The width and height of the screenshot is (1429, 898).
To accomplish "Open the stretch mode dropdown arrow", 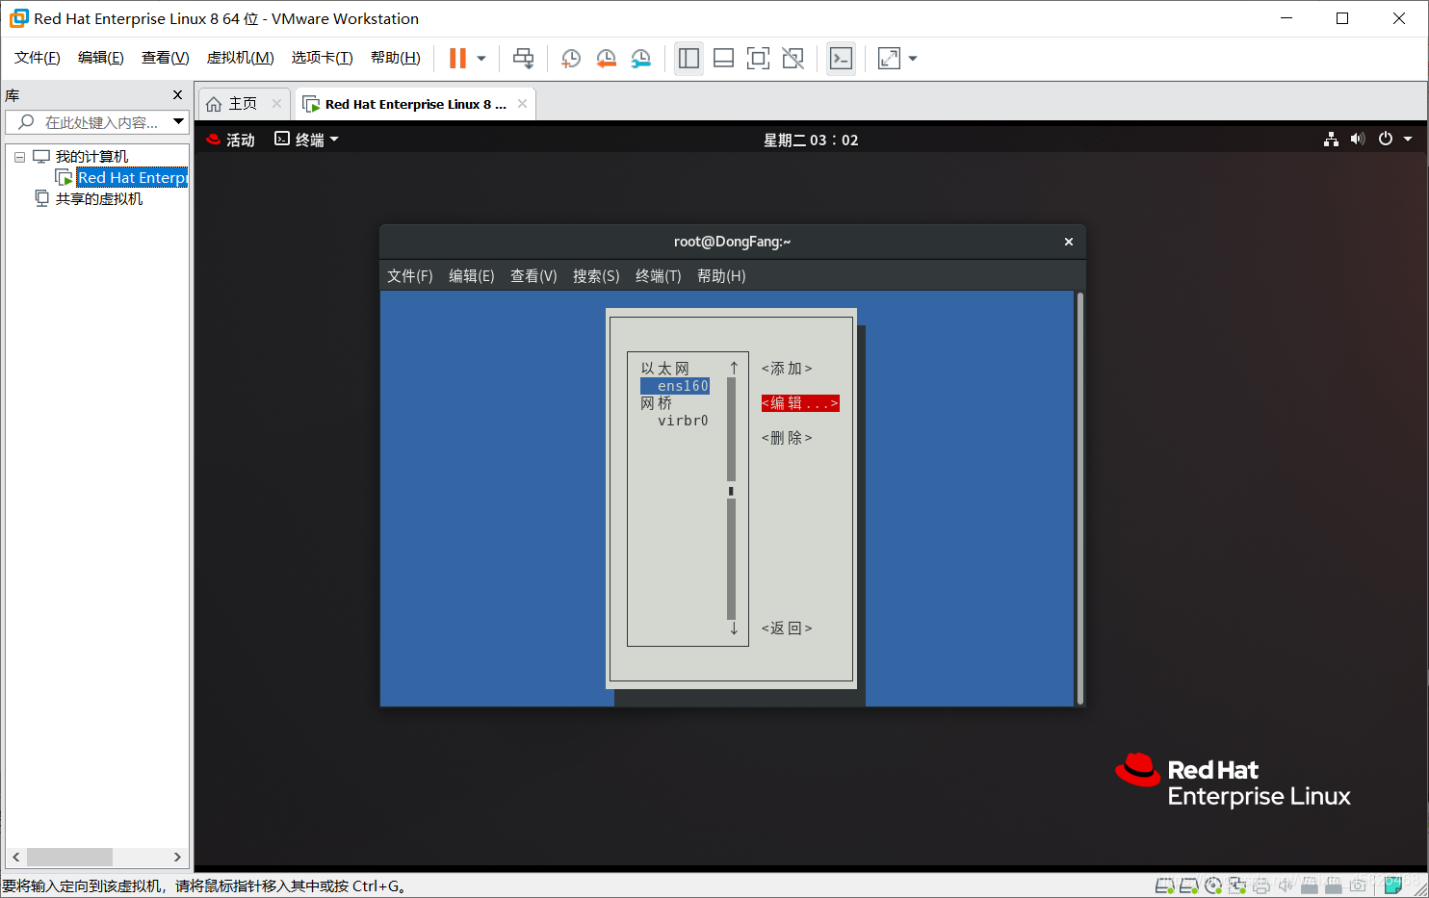I will [913, 59].
